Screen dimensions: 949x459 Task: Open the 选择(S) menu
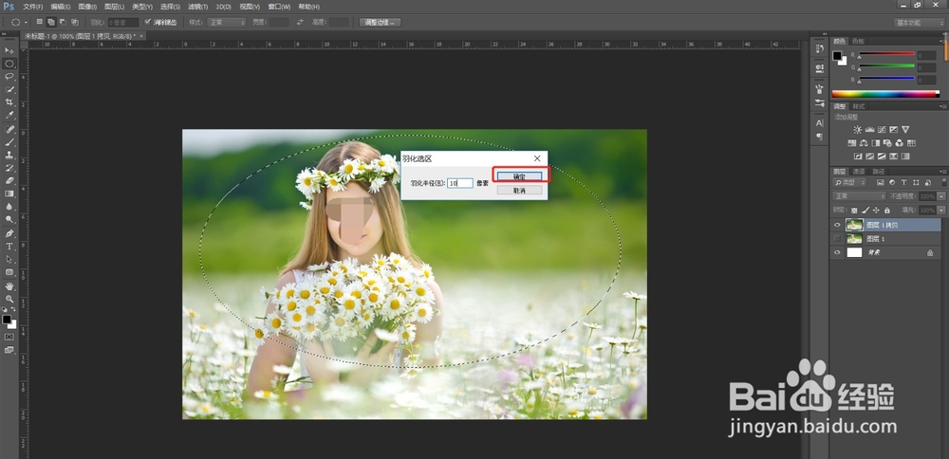coord(170,7)
